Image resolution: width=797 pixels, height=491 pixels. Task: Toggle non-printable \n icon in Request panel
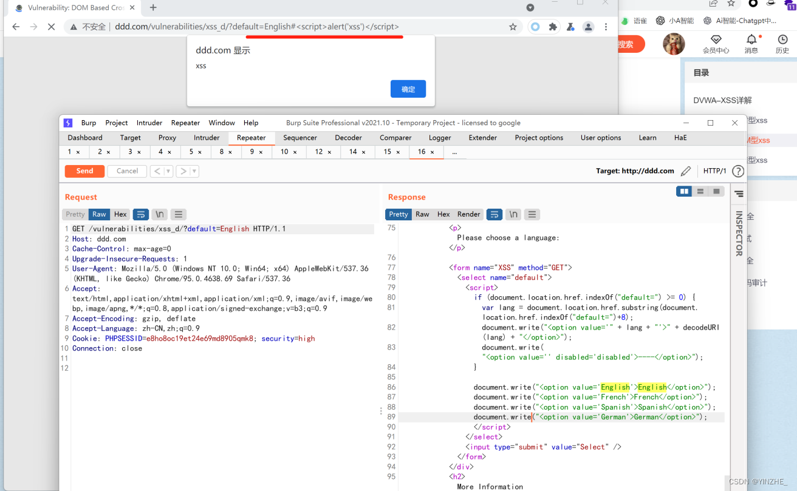point(159,214)
